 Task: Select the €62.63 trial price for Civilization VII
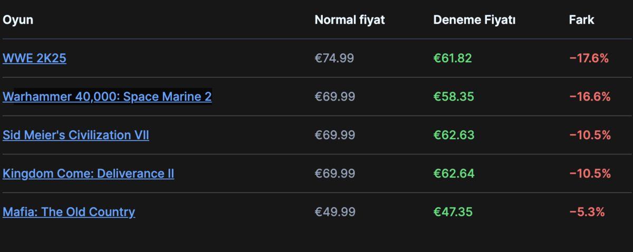pos(454,135)
